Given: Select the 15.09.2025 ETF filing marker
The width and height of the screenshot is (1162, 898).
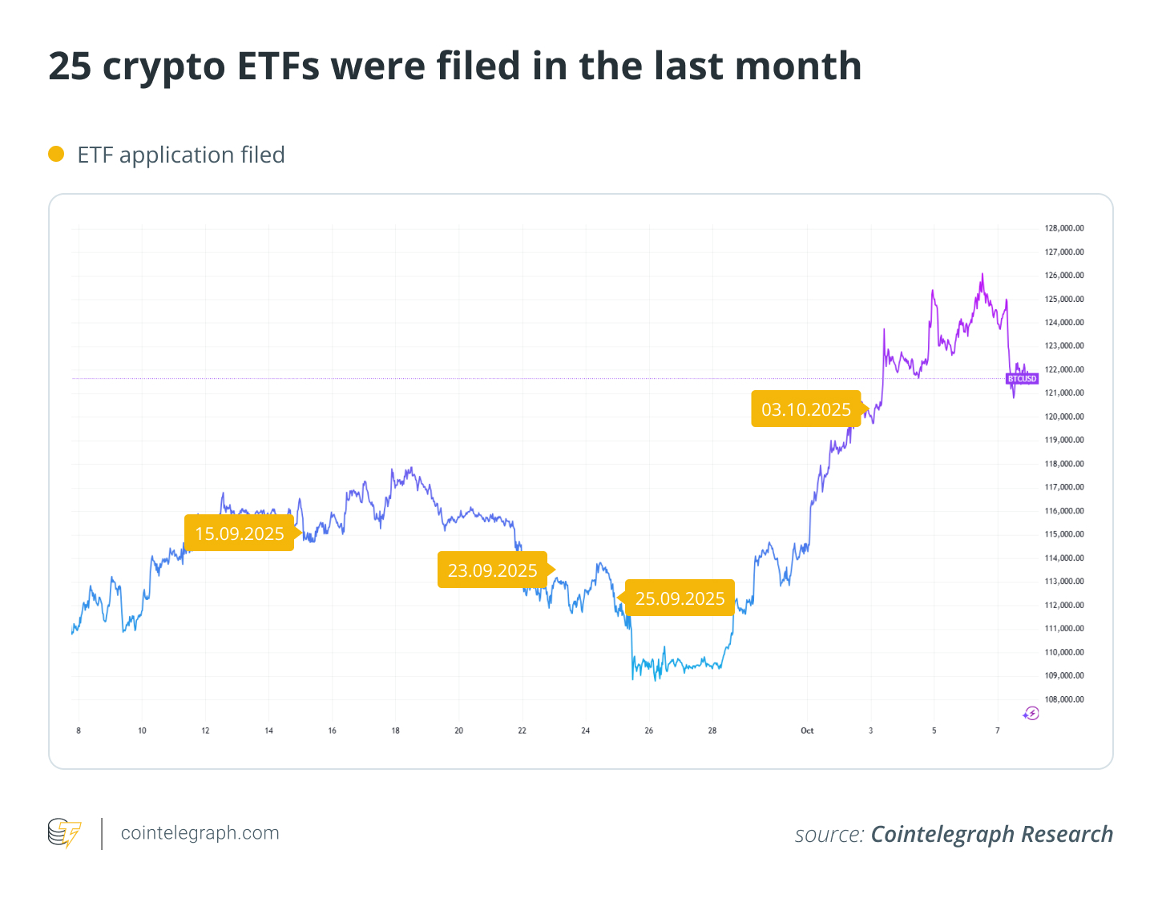Looking at the screenshot, I should point(240,534).
